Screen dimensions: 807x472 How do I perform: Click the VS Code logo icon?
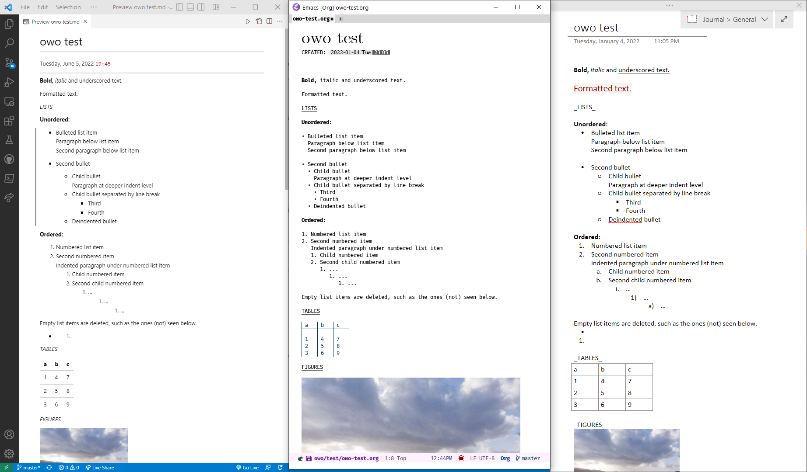8,7
